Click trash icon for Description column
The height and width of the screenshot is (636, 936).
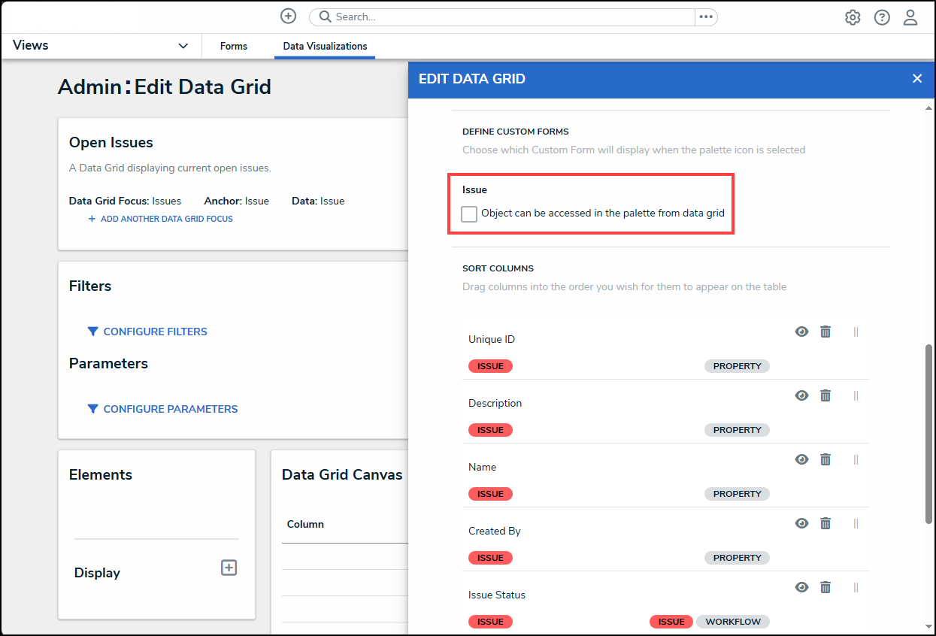coord(825,395)
